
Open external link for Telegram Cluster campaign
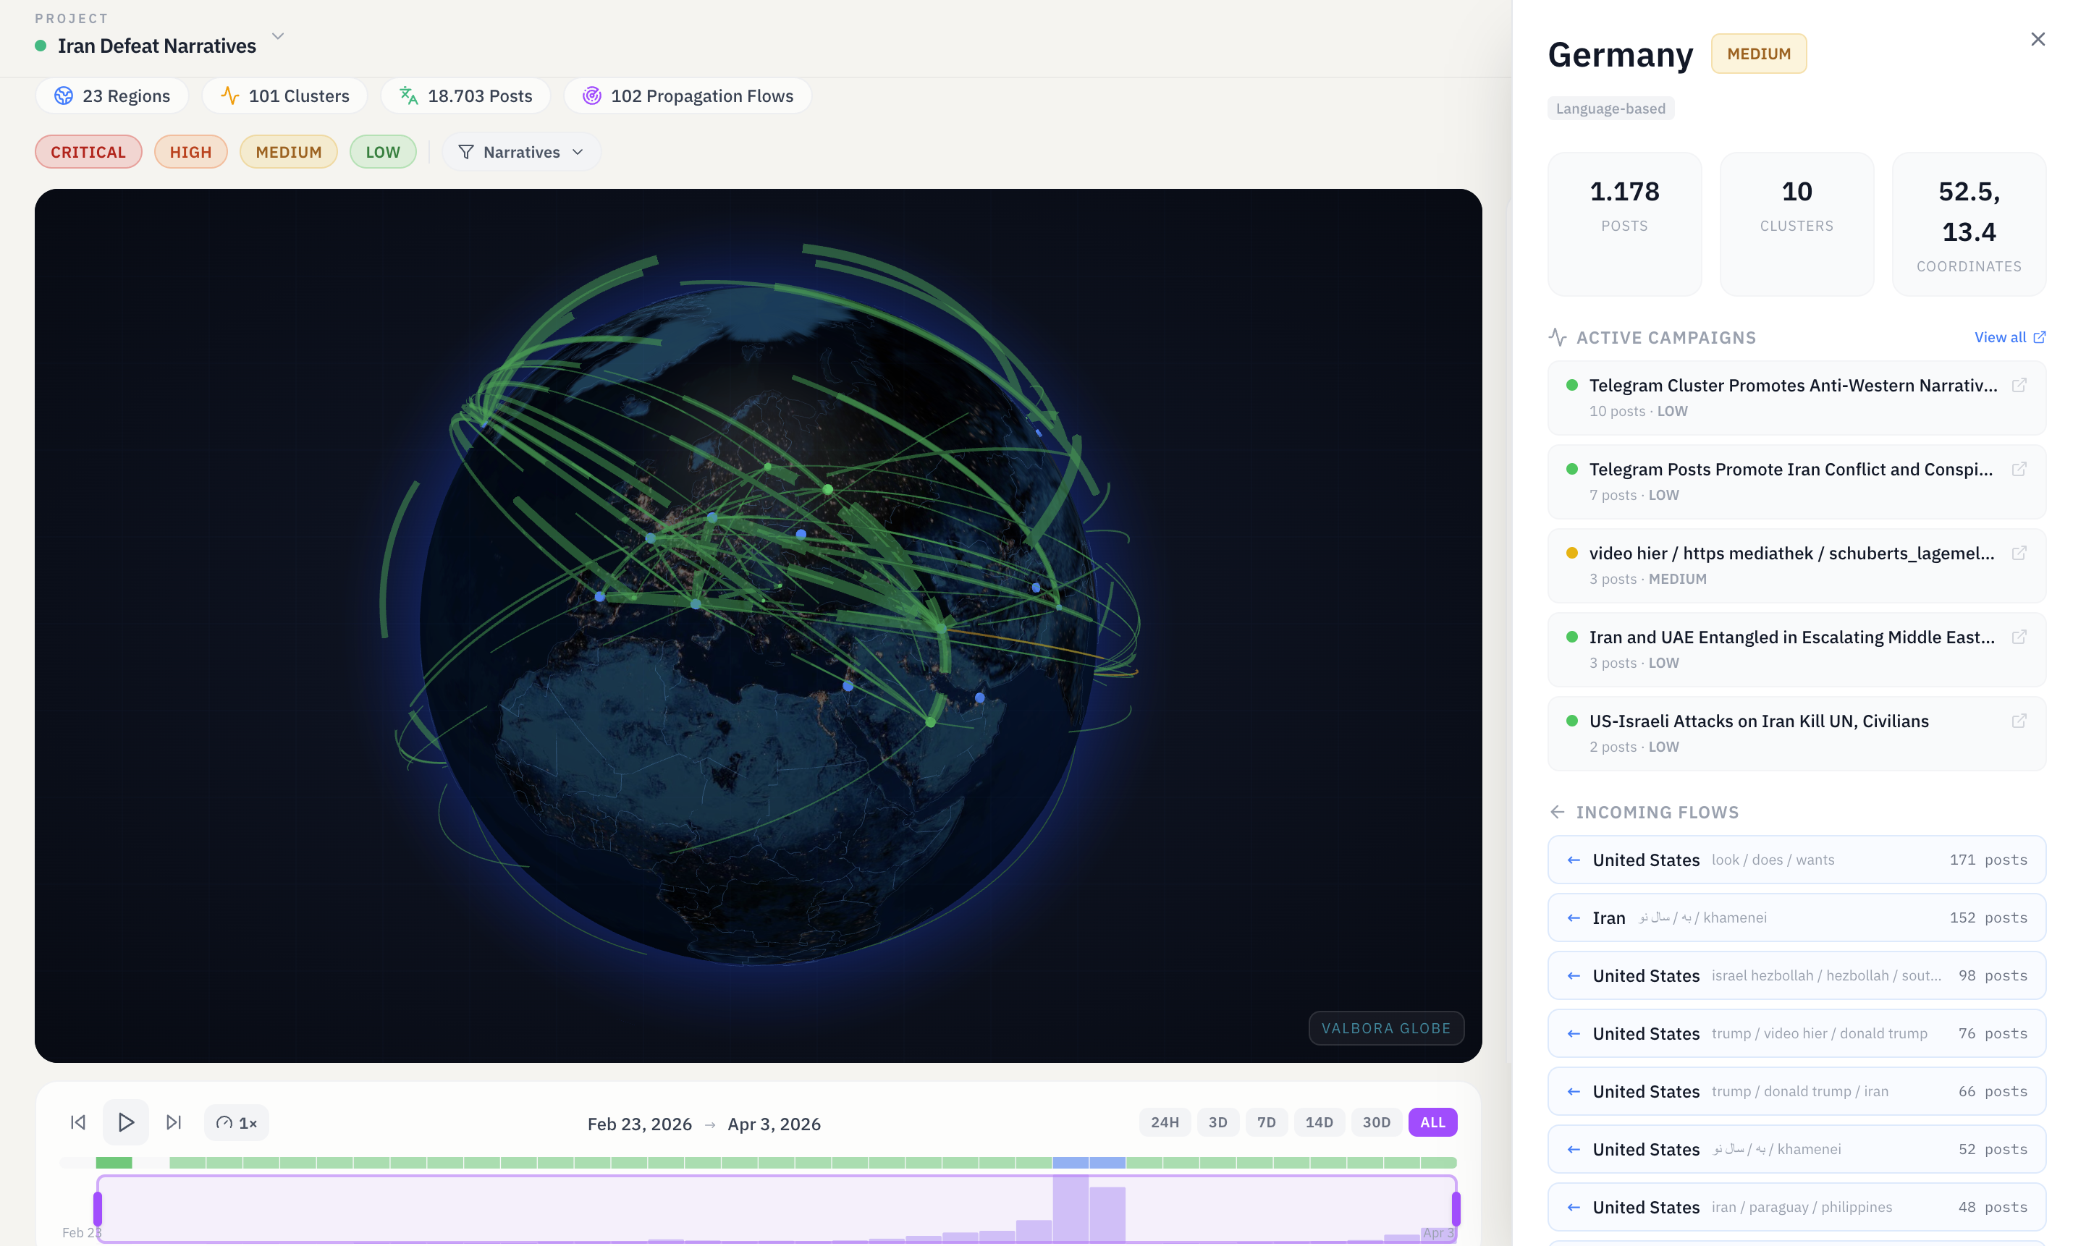coord(2019,386)
